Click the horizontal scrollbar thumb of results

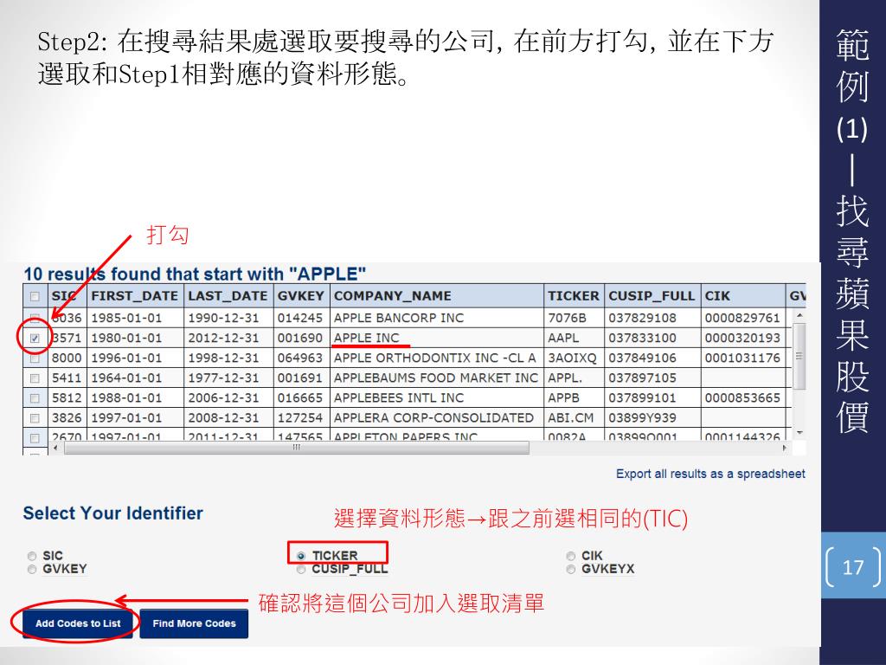click(x=297, y=448)
